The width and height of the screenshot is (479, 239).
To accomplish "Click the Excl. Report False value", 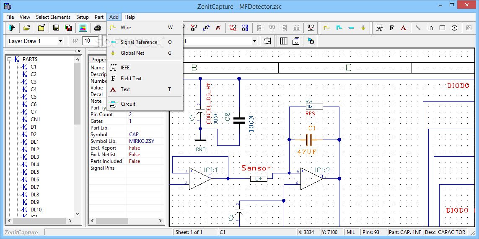I will click(x=135, y=148).
